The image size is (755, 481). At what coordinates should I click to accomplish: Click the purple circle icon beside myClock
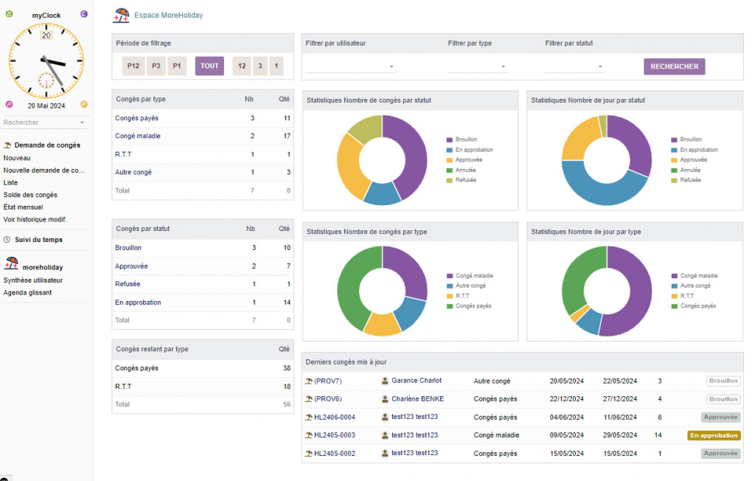click(83, 14)
